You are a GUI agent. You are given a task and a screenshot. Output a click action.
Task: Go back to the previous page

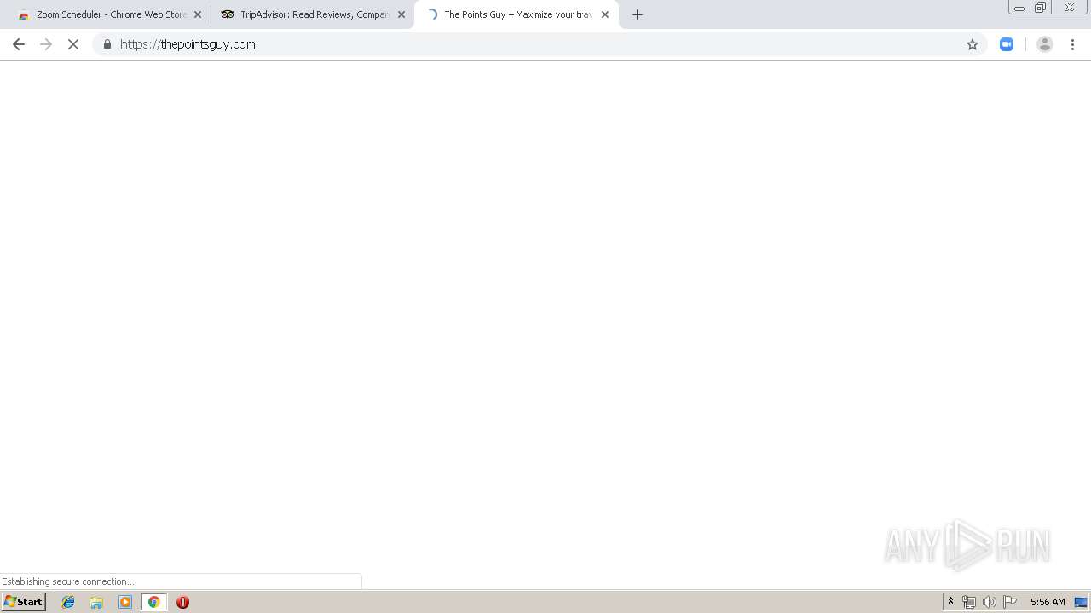pyautogui.click(x=19, y=44)
